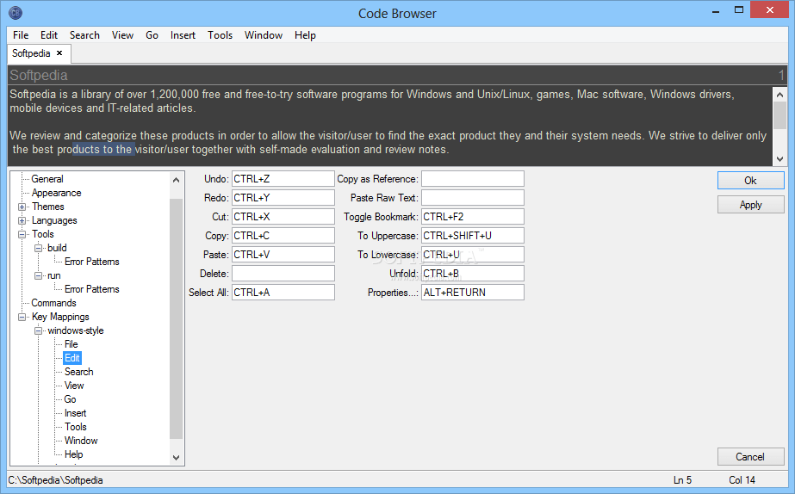Click the Copy shortcut field
The height and width of the screenshot is (494, 795).
click(x=283, y=236)
